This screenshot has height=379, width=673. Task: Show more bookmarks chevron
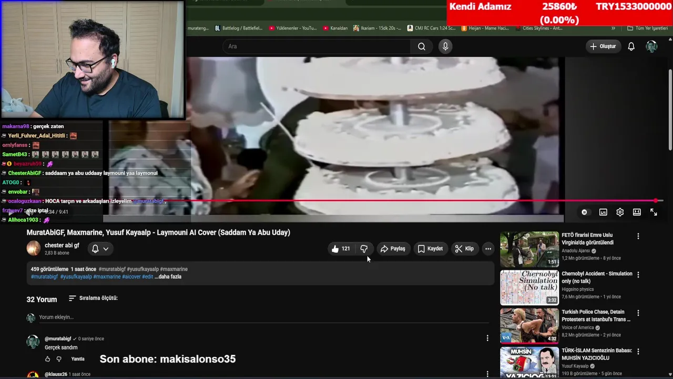click(x=613, y=28)
